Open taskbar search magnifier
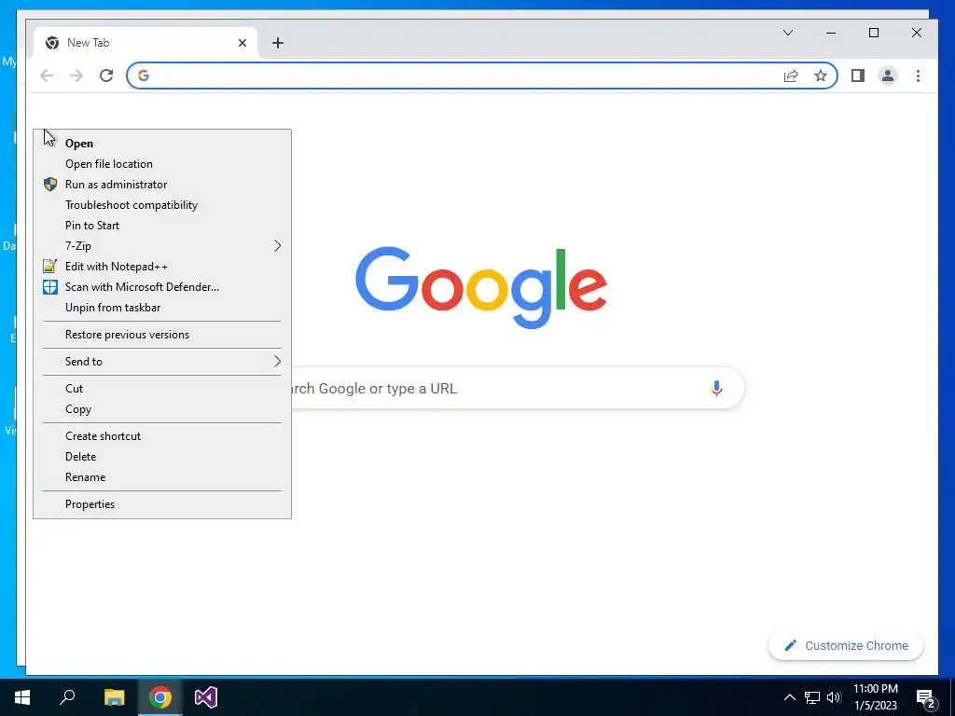 tap(67, 697)
